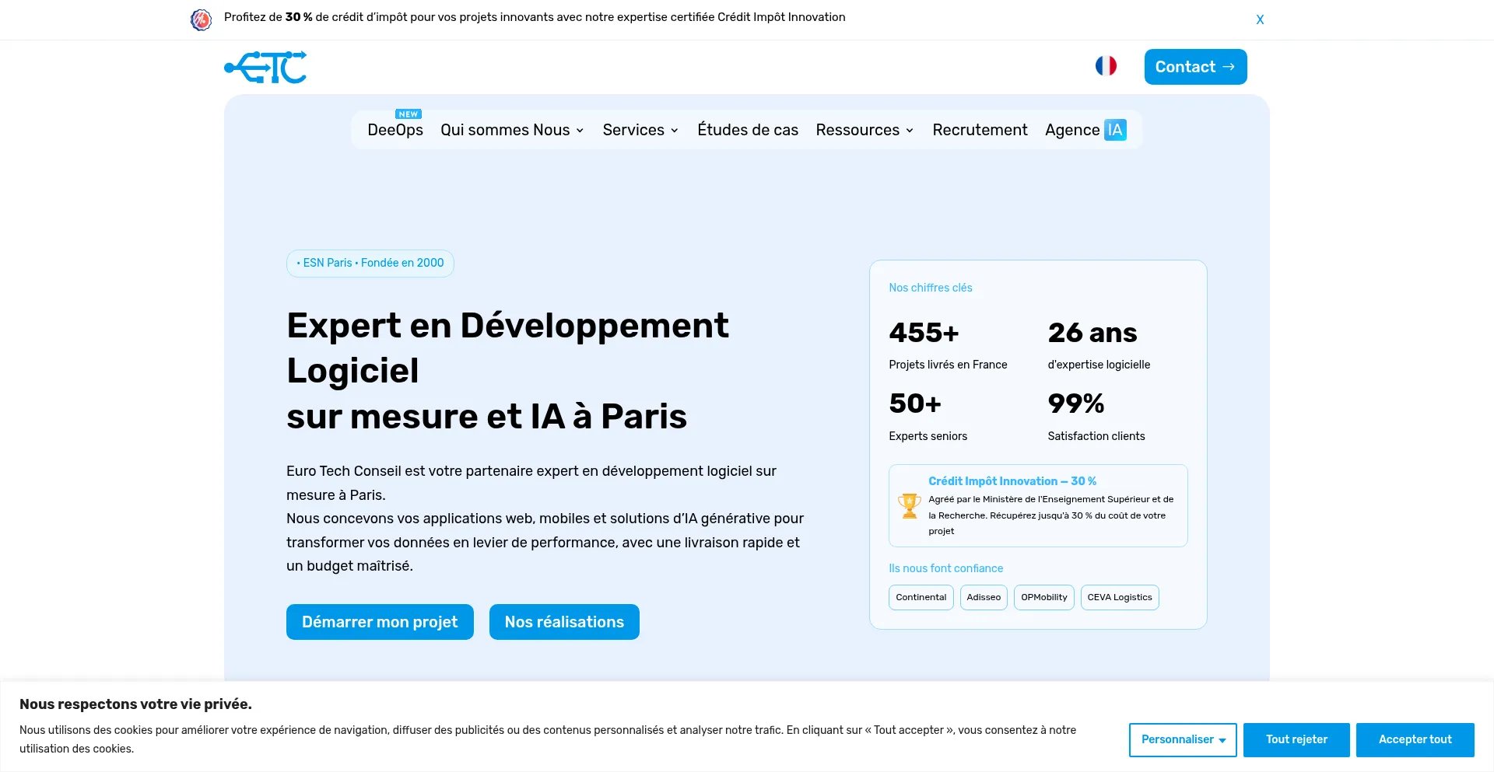The width and height of the screenshot is (1494, 772).
Task: Click the 50+ experts figure
Action: pyautogui.click(x=915, y=403)
